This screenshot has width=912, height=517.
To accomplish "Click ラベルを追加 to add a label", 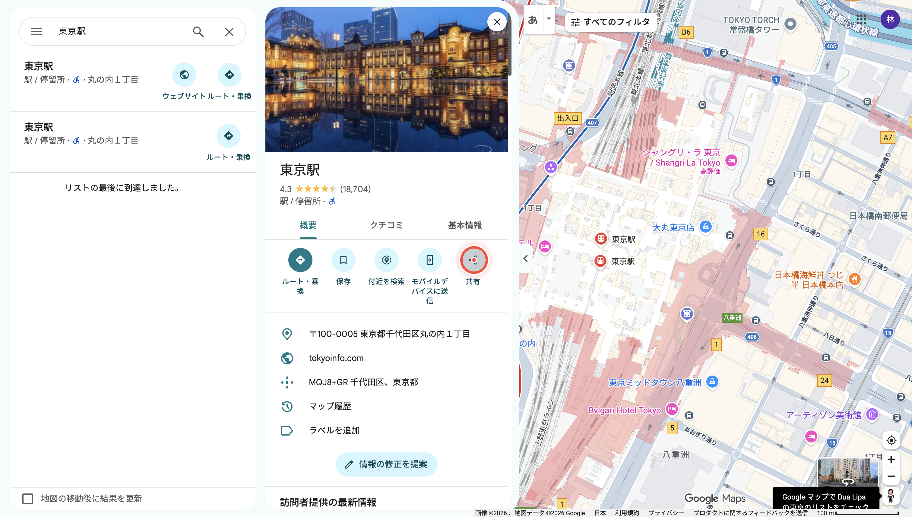I will tap(387, 430).
